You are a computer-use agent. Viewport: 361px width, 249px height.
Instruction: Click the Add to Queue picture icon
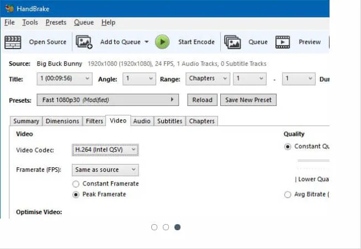(84, 42)
